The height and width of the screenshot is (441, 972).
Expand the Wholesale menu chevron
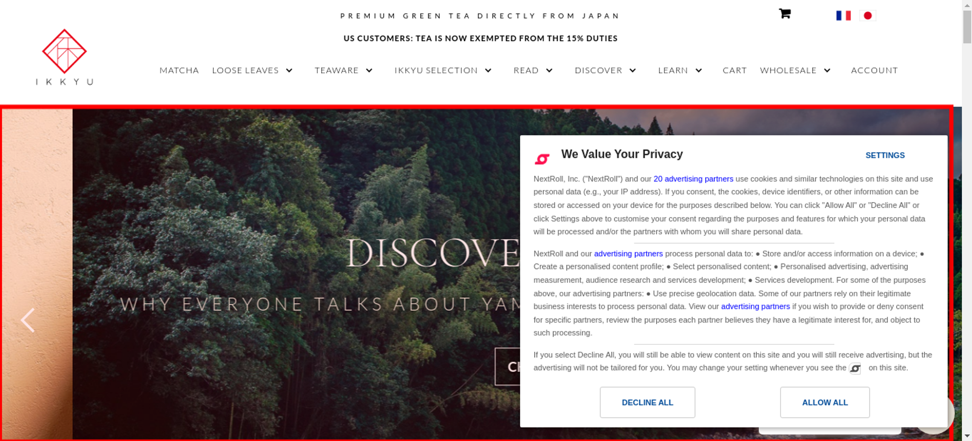click(x=827, y=70)
